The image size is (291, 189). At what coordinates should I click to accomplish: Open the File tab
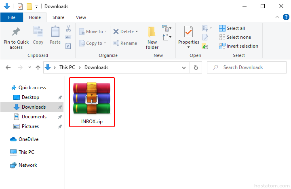coord(12,17)
